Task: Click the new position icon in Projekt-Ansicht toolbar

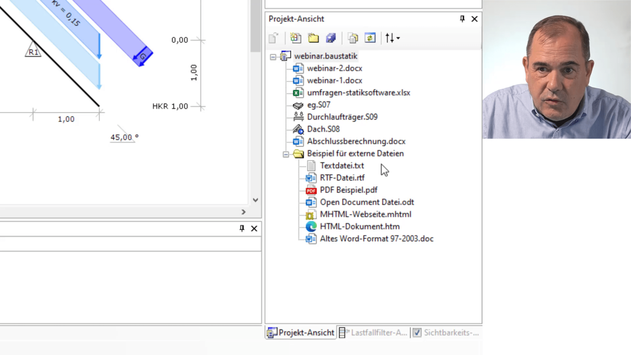Action: (x=296, y=38)
